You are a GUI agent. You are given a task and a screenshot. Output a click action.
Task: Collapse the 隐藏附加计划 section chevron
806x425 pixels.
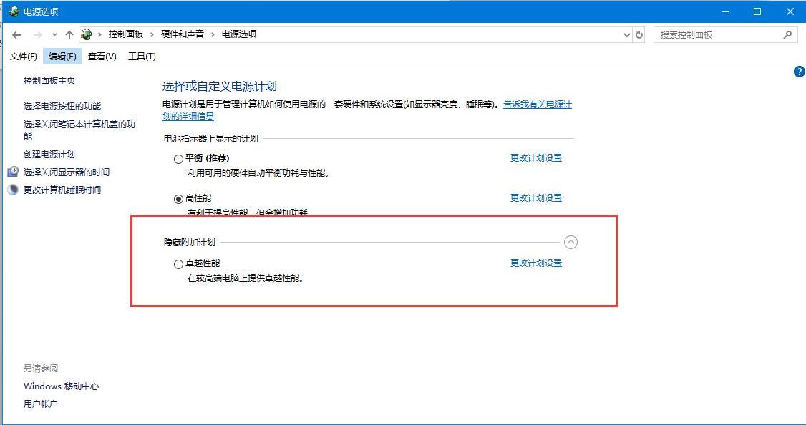tap(570, 243)
